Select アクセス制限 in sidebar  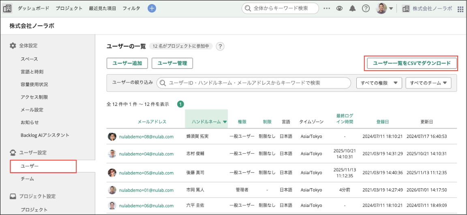(x=34, y=97)
